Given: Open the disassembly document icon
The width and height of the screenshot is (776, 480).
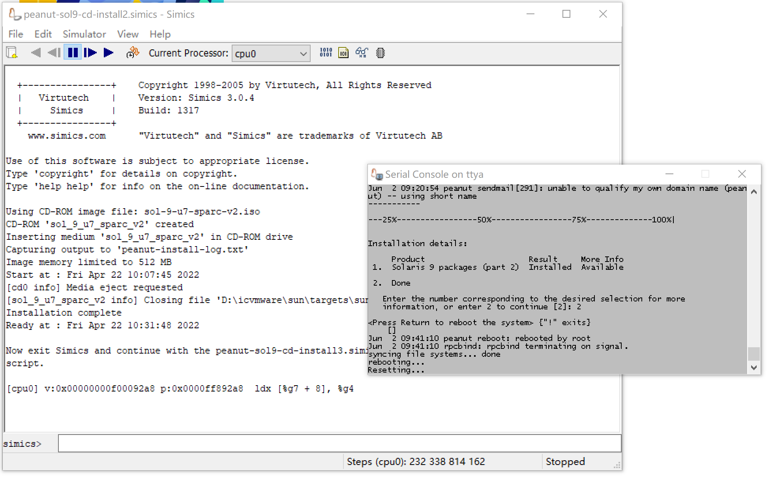Looking at the screenshot, I should 343,53.
